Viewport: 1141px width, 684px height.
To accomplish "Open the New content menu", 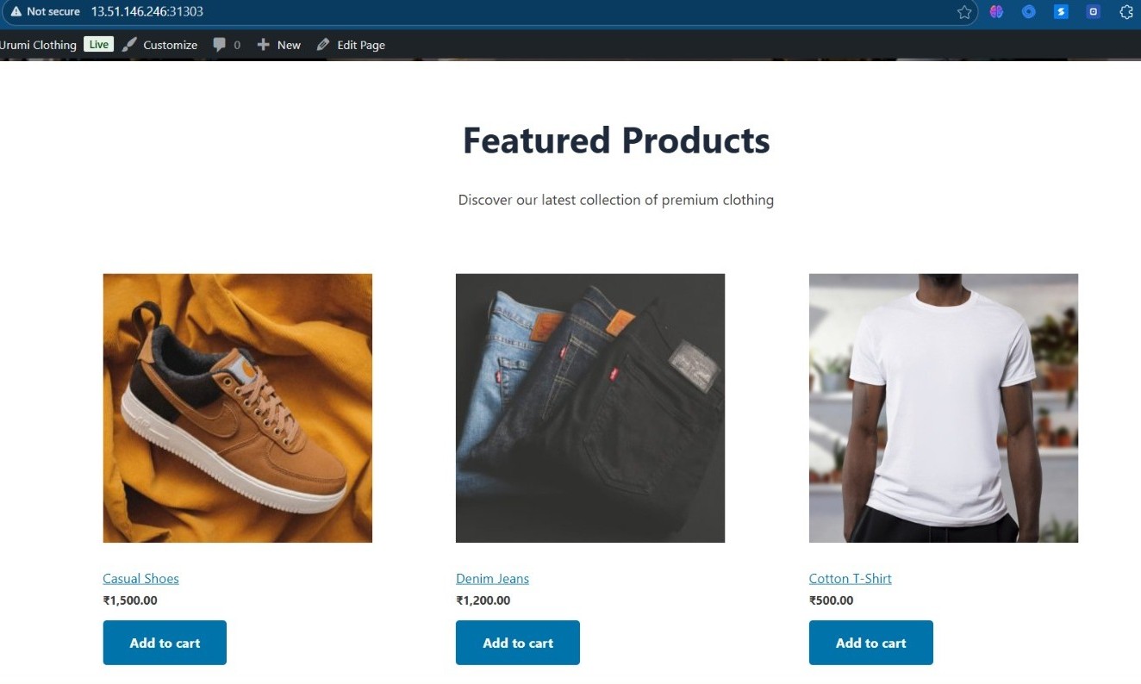I will click(x=279, y=45).
